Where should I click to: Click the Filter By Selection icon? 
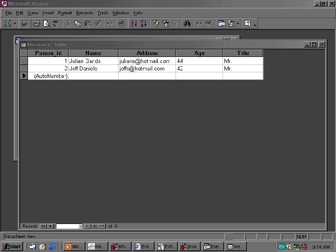tap(156, 23)
